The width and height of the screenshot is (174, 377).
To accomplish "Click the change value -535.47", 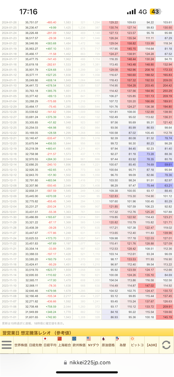I will (x=51, y=138).
